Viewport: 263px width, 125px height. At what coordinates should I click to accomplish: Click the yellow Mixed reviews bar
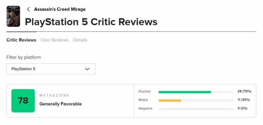[x=170, y=100]
